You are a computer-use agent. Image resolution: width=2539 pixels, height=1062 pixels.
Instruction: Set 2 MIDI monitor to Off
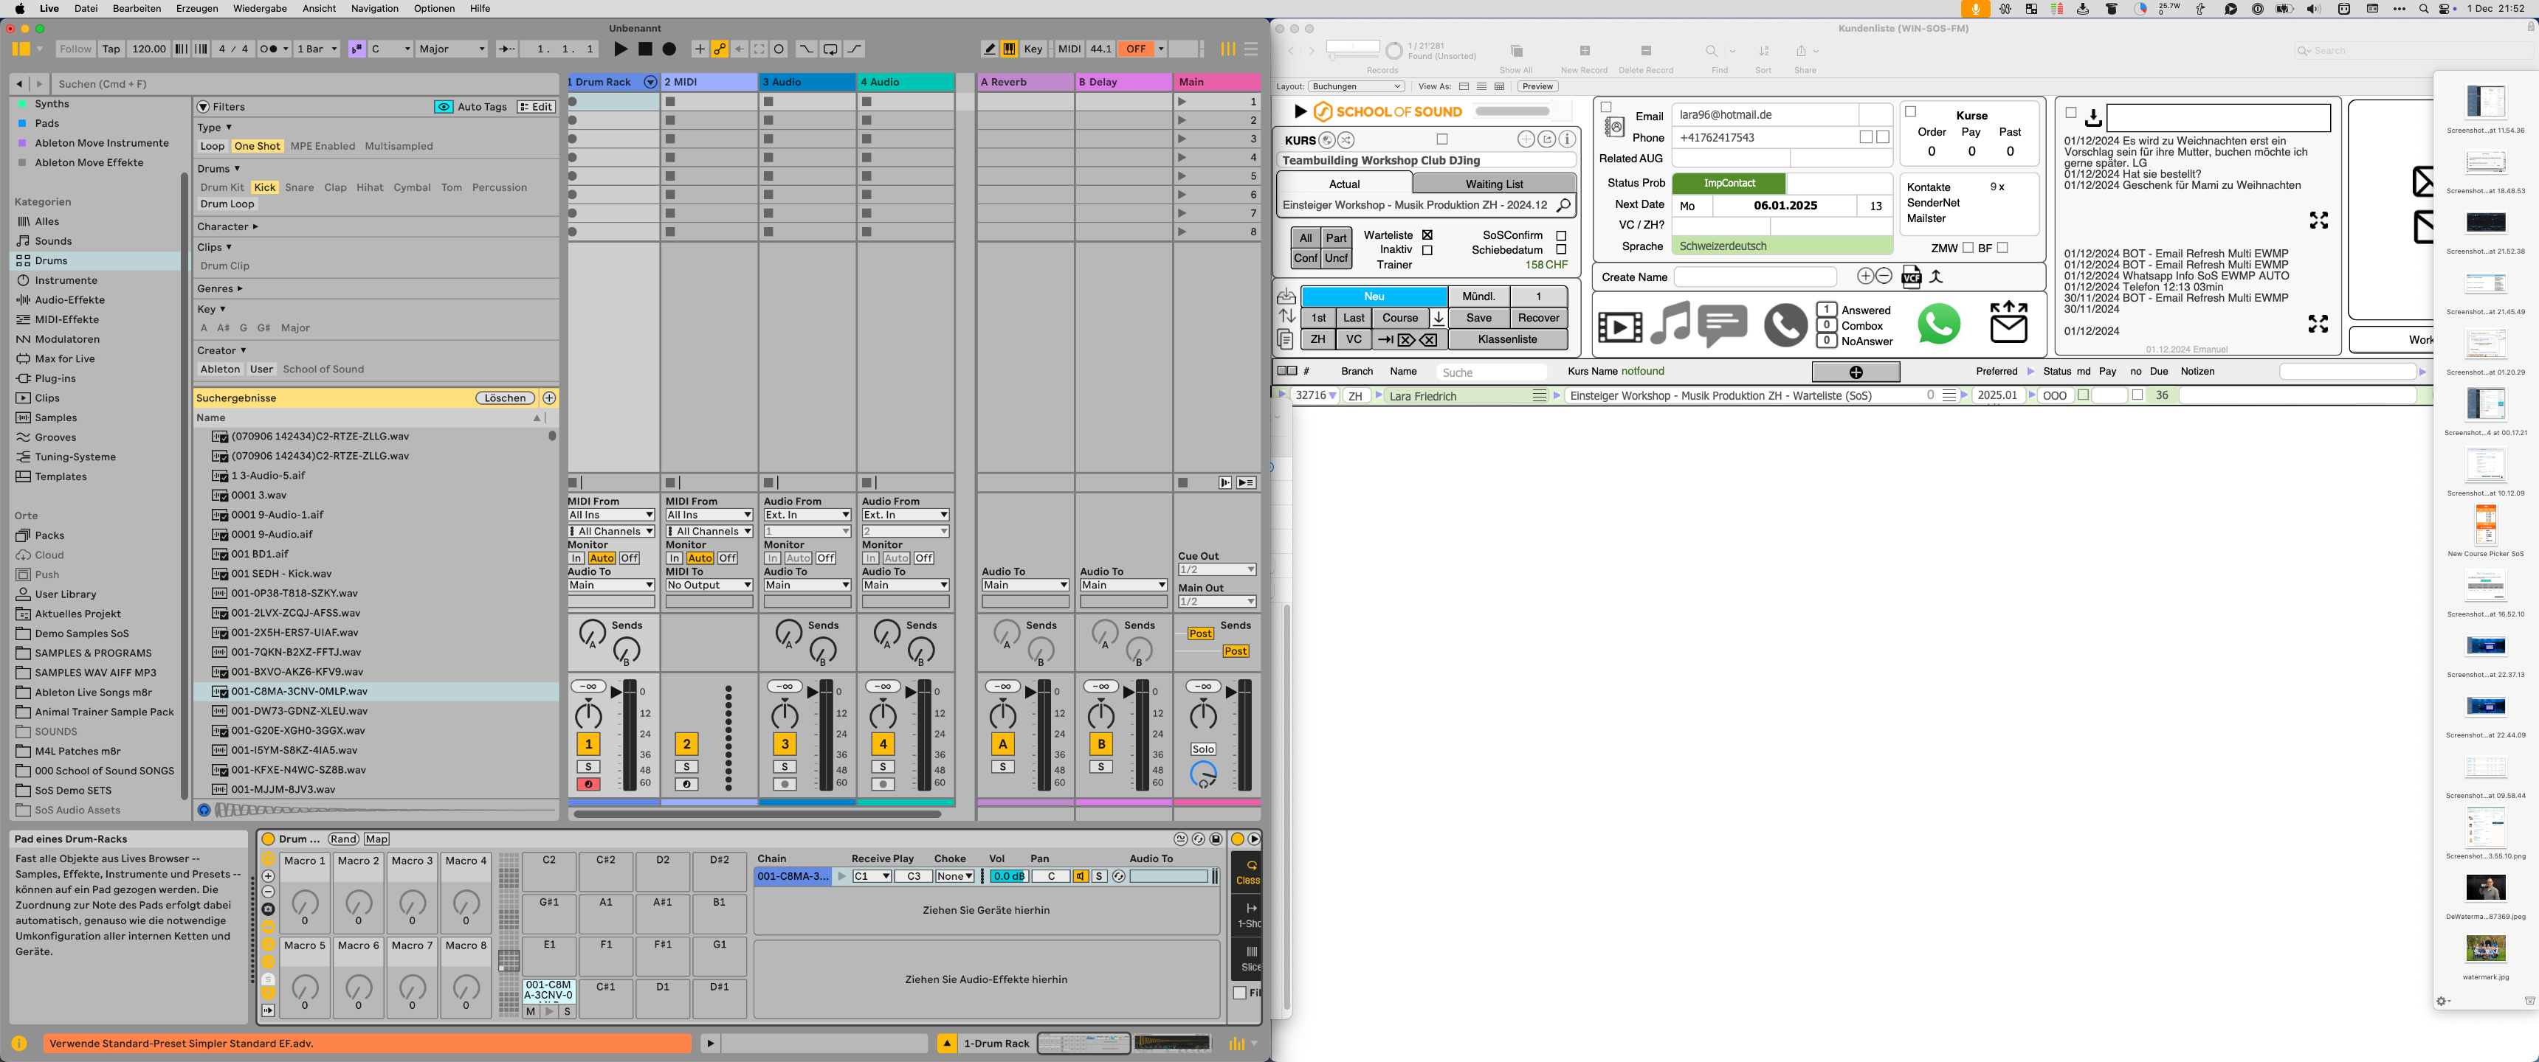click(x=728, y=558)
